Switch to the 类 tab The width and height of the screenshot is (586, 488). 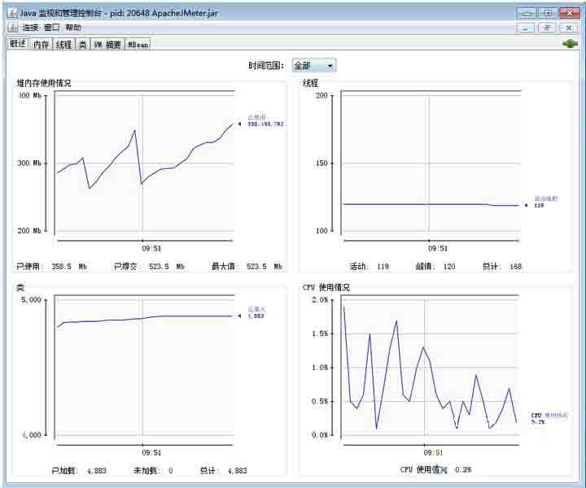(x=82, y=45)
